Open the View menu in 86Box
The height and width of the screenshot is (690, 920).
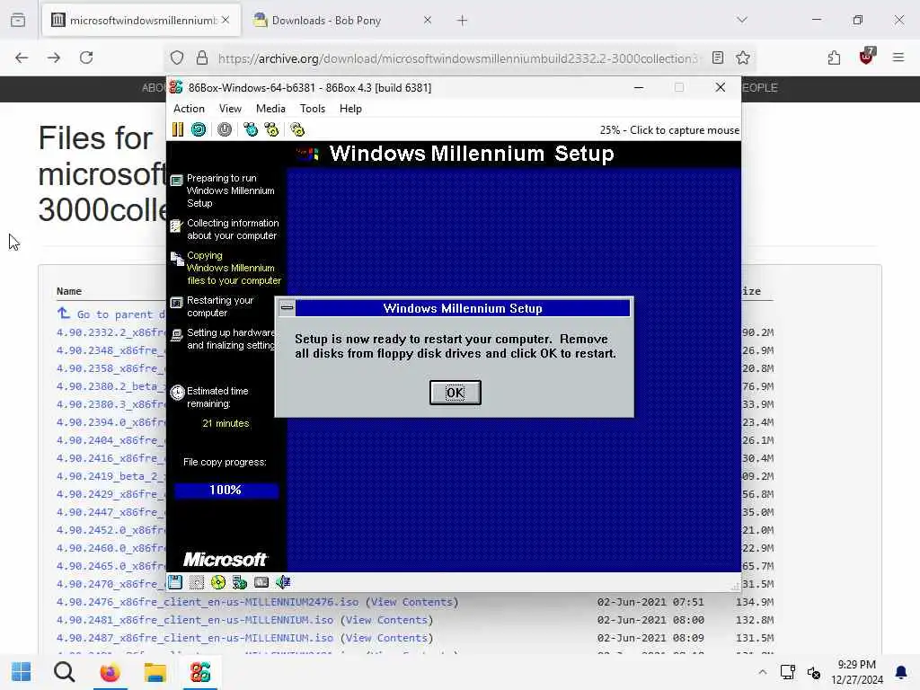tap(230, 109)
